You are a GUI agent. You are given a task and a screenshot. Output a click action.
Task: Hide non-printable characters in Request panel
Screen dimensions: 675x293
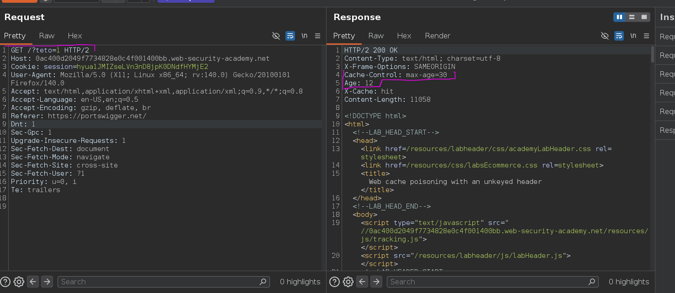point(276,36)
